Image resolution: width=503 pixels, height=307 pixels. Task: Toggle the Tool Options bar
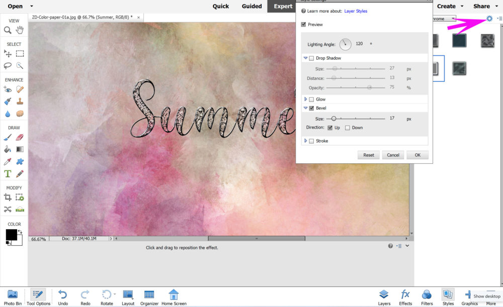point(39,297)
